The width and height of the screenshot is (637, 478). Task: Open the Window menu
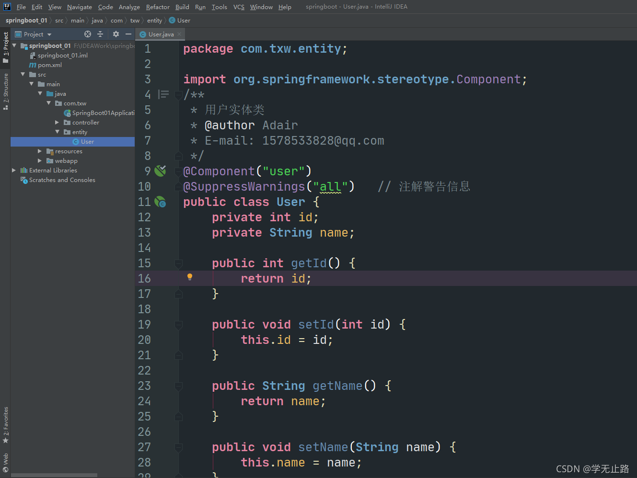(x=261, y=7)
